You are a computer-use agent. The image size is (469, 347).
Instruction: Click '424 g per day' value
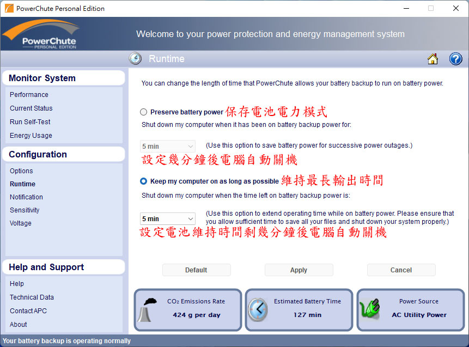click(197, 315)
